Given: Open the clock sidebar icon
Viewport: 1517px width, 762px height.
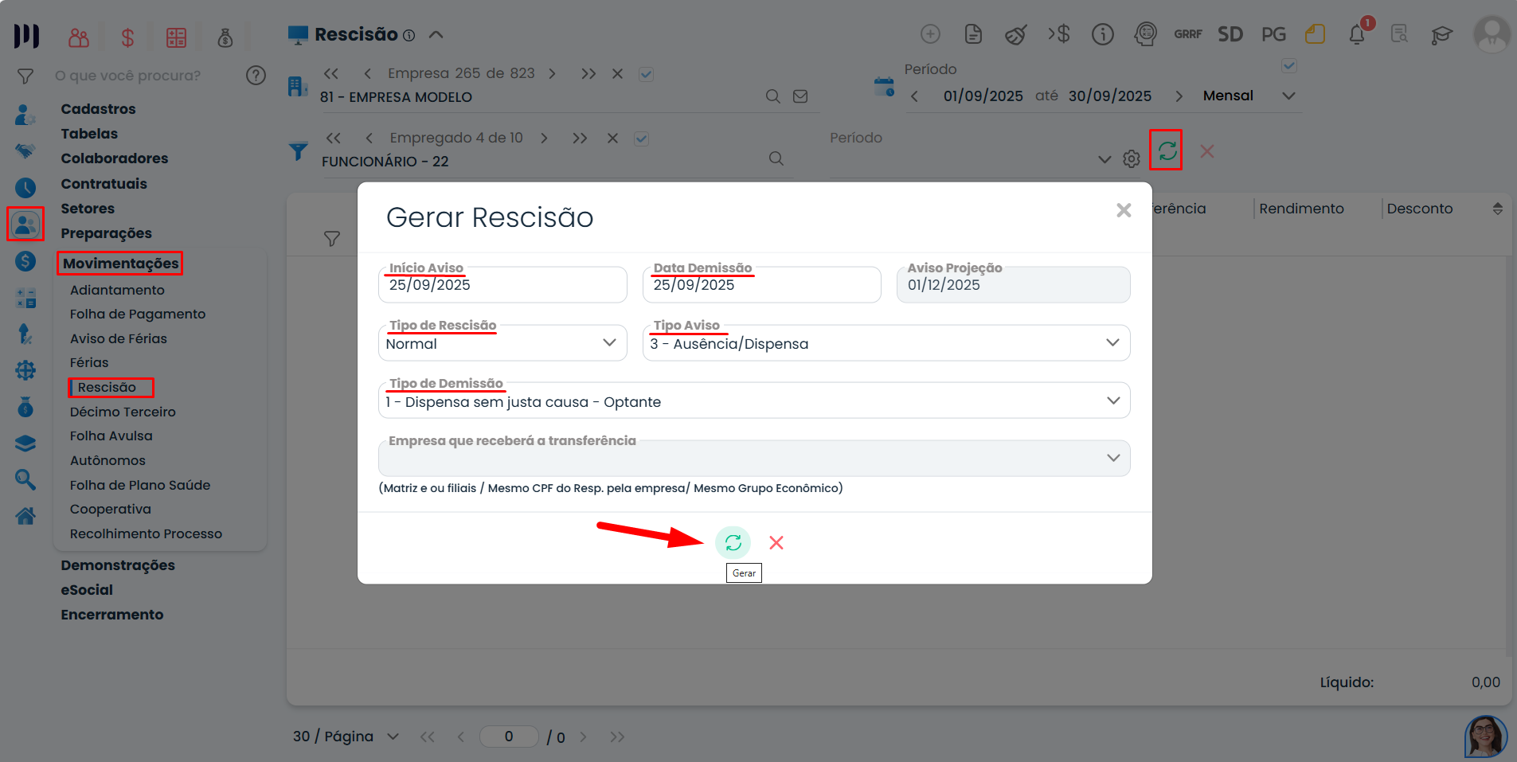Looking at the screenshot, I should (25, 188).
